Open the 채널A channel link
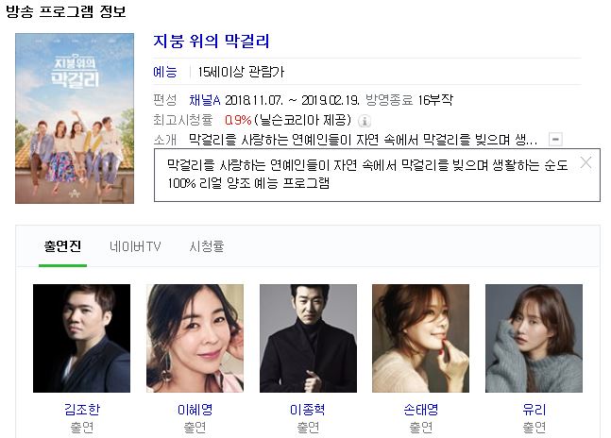 coord(205,100)
